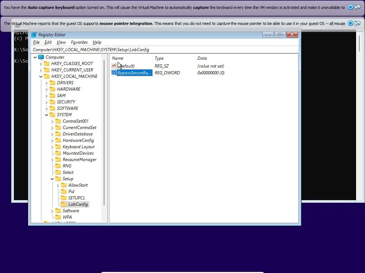
Task: Select the ResourceManager folder icon
Action: pos(58,160)
